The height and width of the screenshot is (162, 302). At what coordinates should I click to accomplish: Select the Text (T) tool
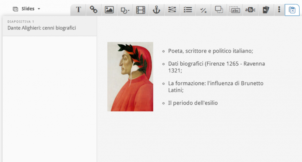click(78, 10)
